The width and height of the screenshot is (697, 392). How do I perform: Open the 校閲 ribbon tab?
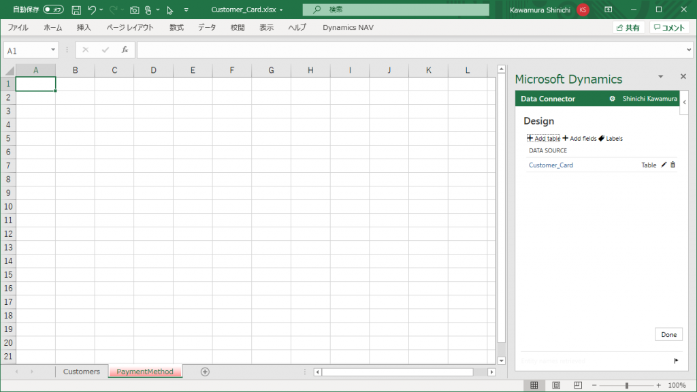[238, 27]
